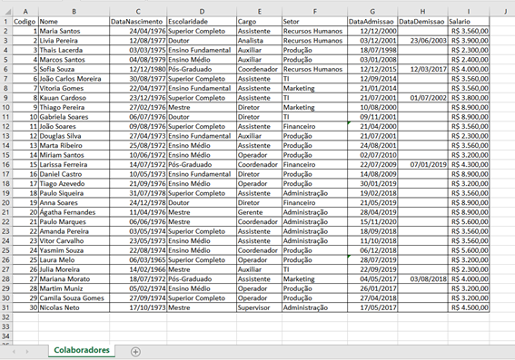Click birth date 24/04/1976
The height and width of the screenshot is (360, 515).
pyautogui.click(x=138, y=31)
